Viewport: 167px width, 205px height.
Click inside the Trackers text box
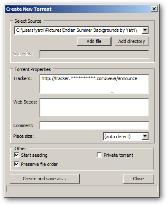tap(94, 84)
